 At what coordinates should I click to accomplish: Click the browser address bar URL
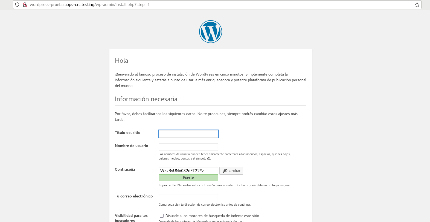pos(90,5)
